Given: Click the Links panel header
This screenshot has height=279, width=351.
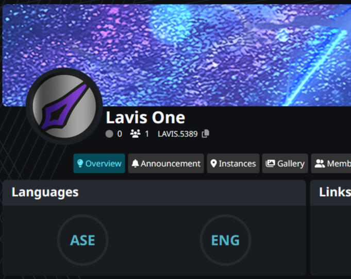Looking at the screenshot, I should click(x=330, y=193).
